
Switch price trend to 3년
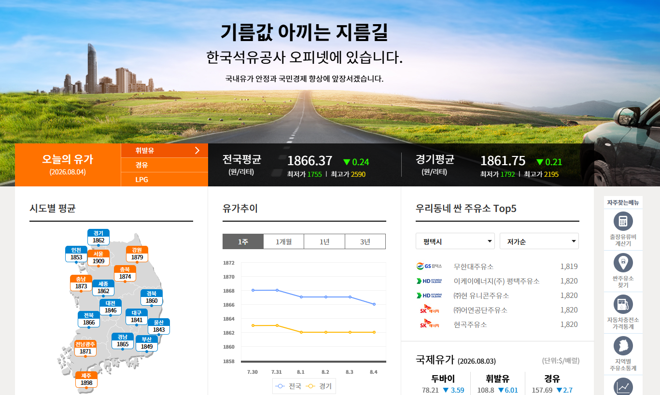[x=365, y=241]
